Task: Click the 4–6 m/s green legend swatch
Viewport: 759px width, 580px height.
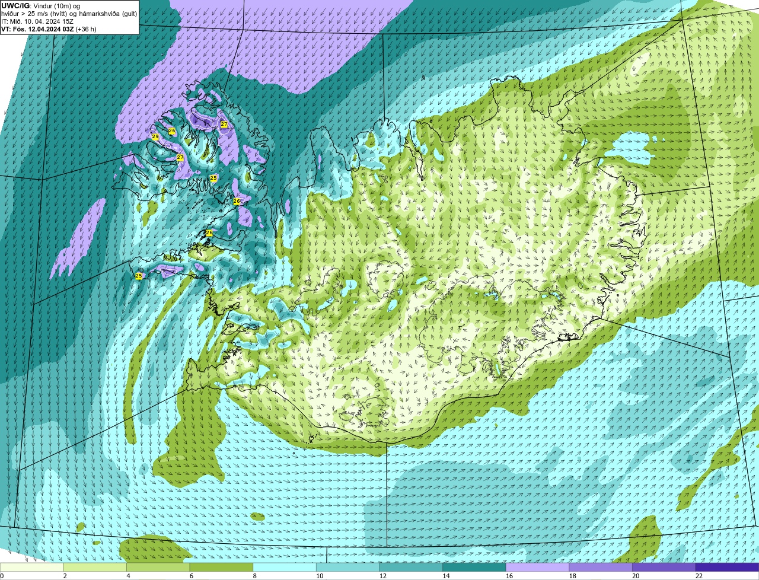Action: (158, 568)
